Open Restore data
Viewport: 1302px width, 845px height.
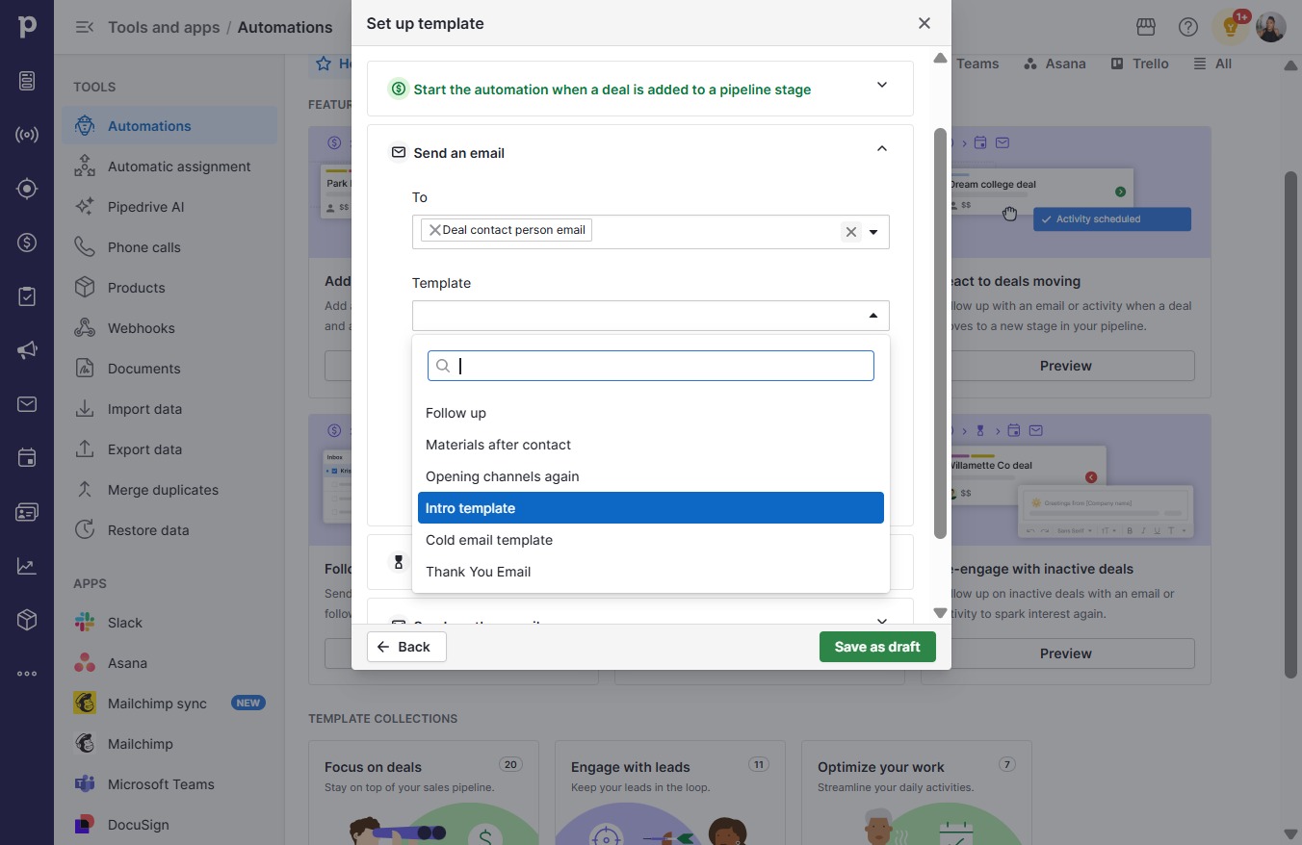pyautogui.click(x=169, y=530)
